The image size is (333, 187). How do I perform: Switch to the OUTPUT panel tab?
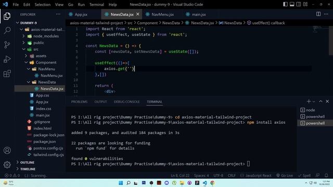[100, 102]
